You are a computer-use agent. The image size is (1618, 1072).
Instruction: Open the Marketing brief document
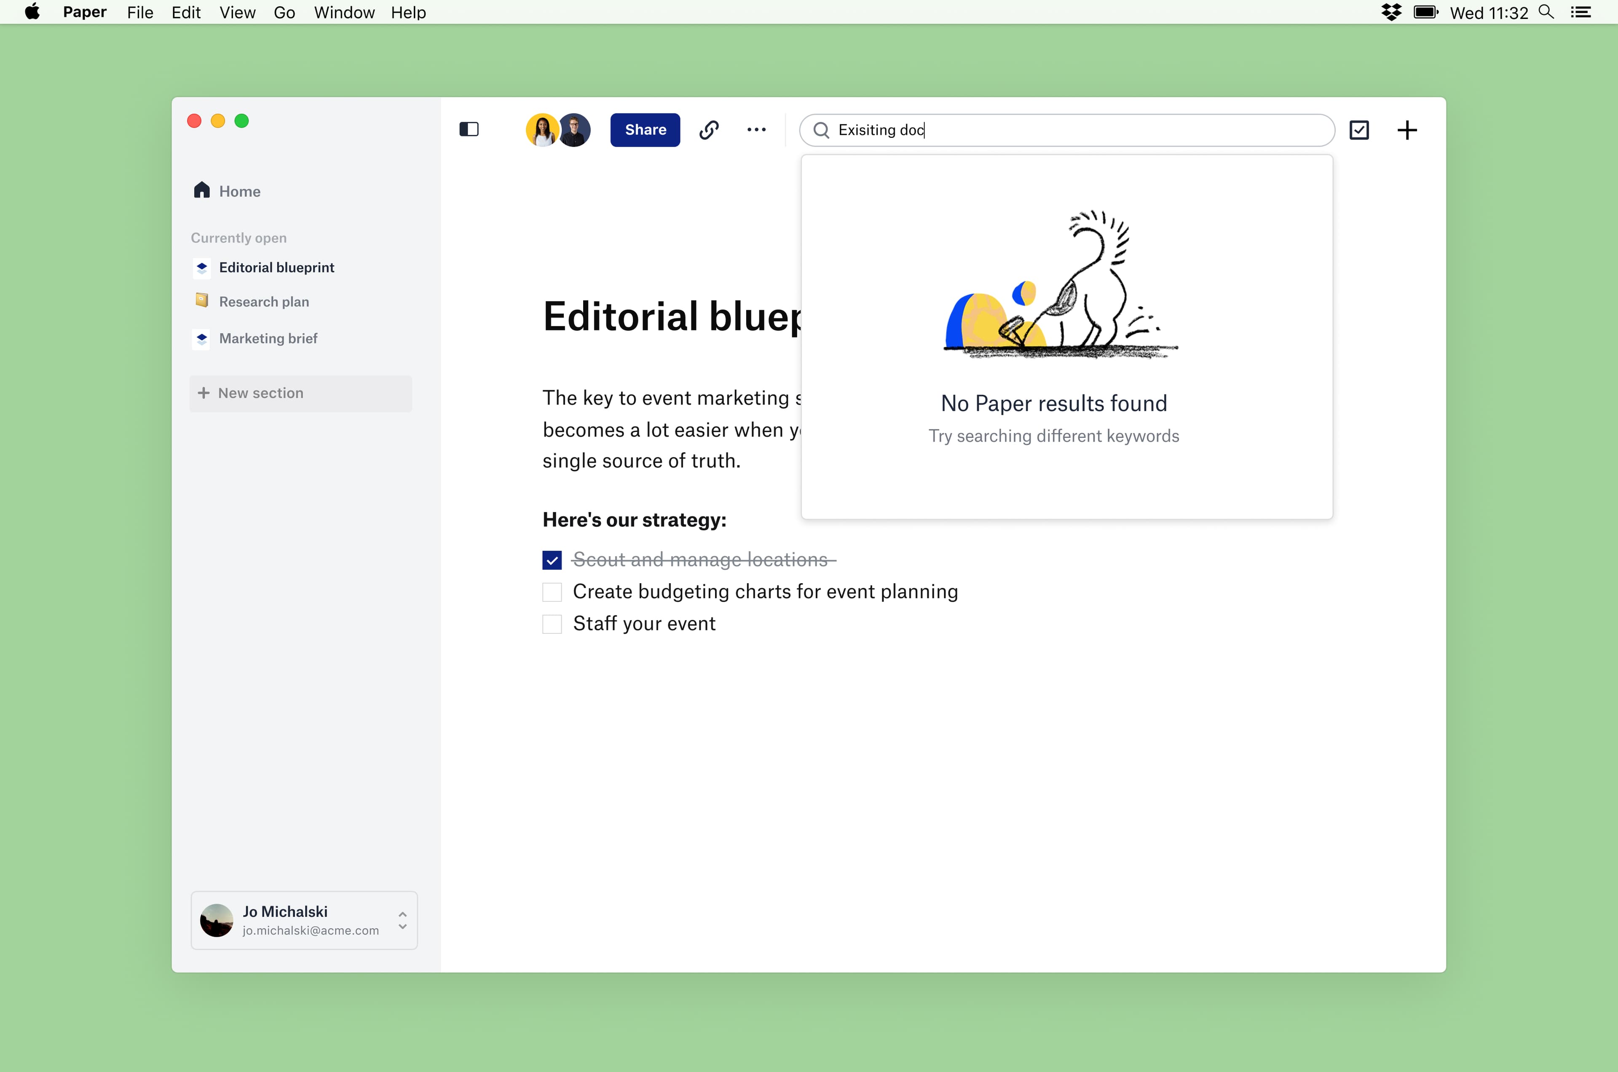tap(268, 338)
